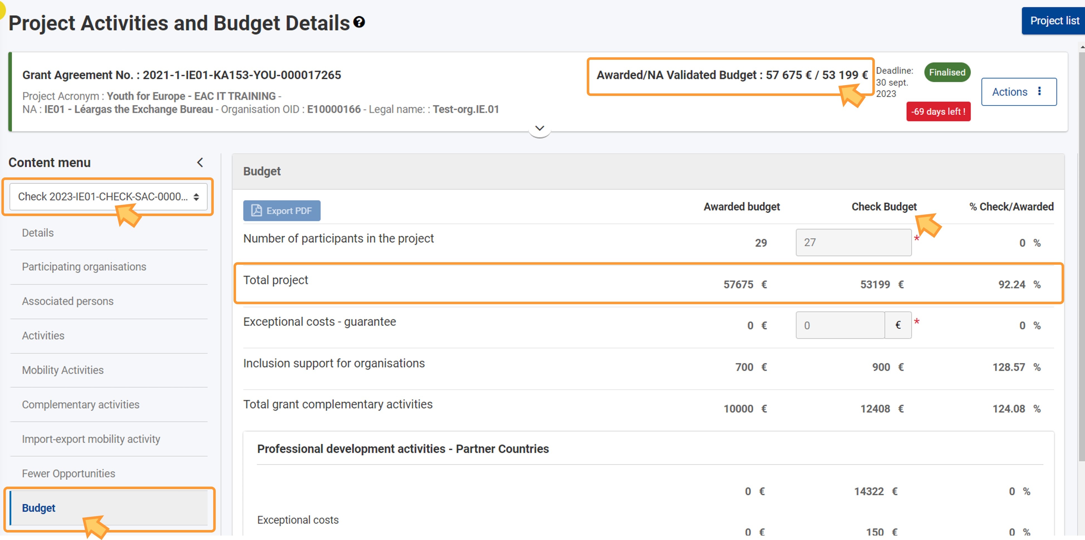Click the help question mark icon beside title
The width and height of the screenshot is (1085, 540).
coord(359,22)
